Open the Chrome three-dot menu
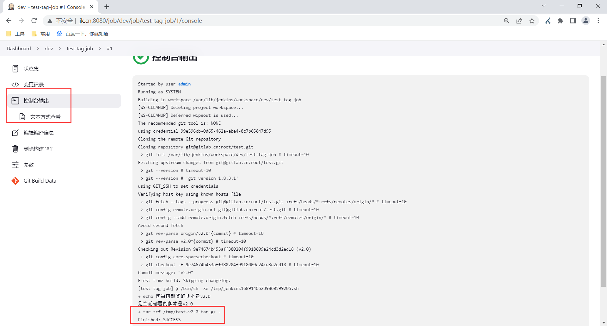Image resolution: width=607 pixels, height=326 pixels. click(x=598, y=21)
